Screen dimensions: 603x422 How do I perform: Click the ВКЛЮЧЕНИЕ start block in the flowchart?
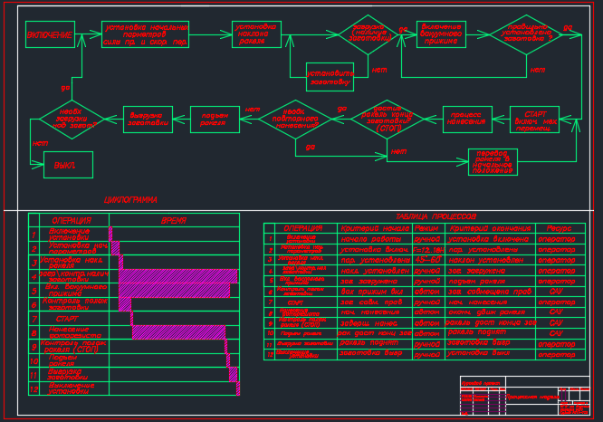coord(50,34)
